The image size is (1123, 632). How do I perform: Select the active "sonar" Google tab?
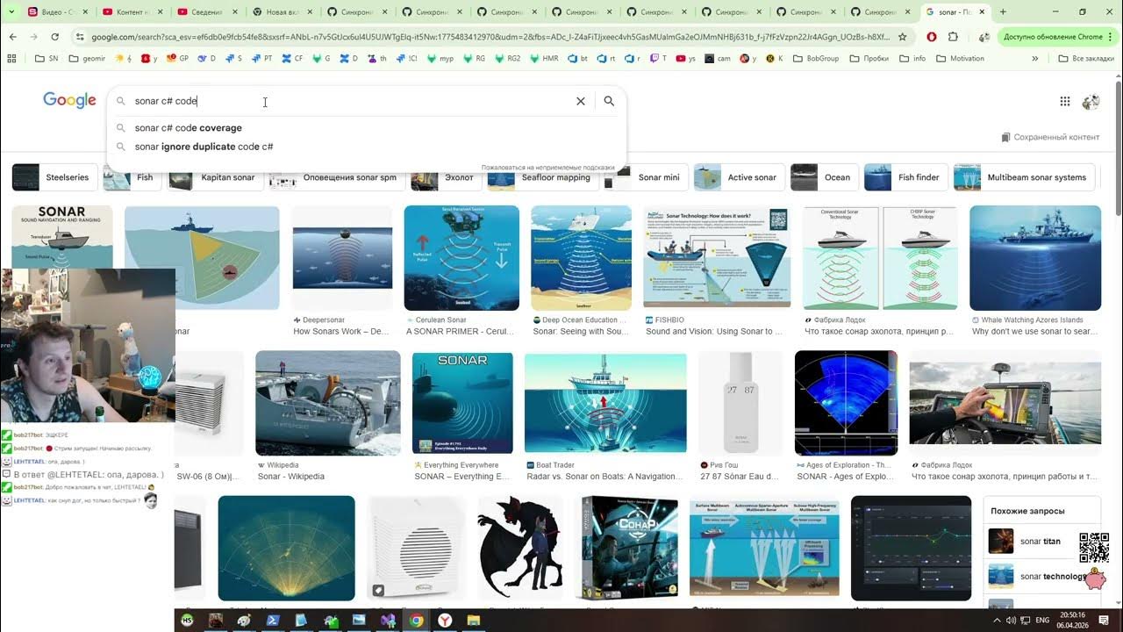[955, 12]
